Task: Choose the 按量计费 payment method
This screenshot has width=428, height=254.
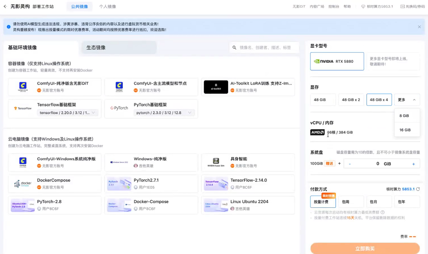Action: pyautogui.click(x=323, y=201)
